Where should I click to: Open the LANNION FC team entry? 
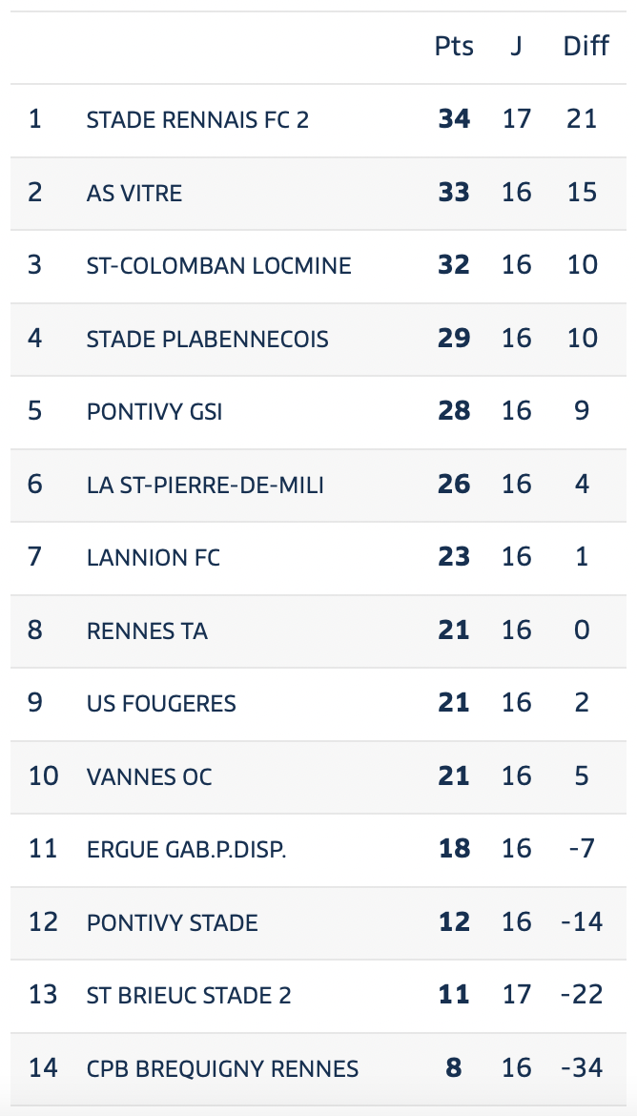click(153, 557)
